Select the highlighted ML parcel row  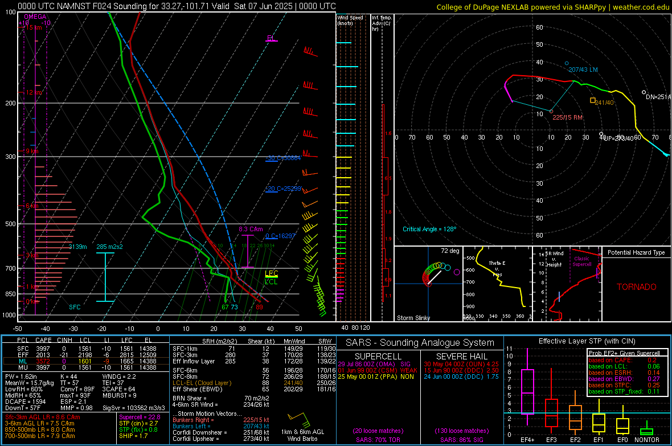pos(86,361)
